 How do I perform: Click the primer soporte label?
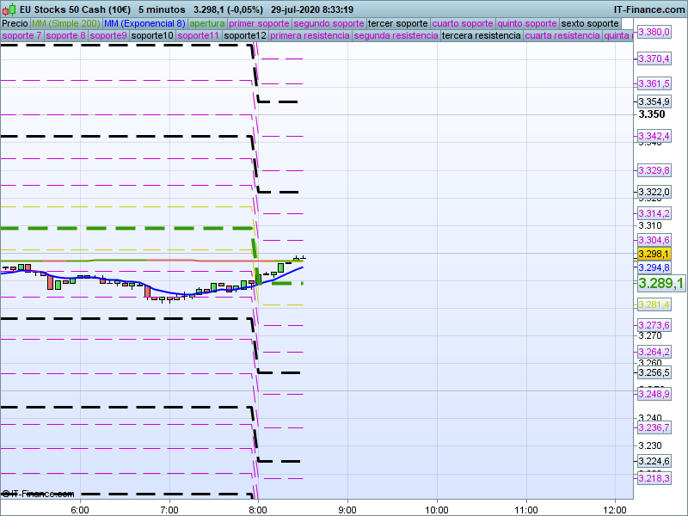pos(260,23)
